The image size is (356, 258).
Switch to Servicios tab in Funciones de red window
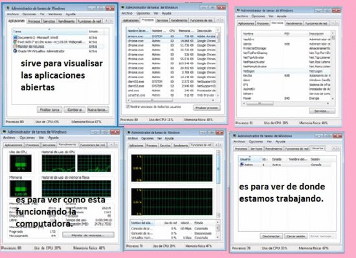165,145
